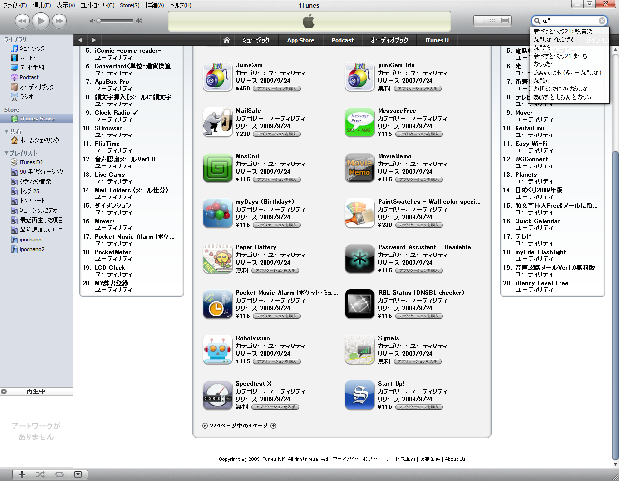
Task: Open MailSafe app icon
Action: pos(217,122)
